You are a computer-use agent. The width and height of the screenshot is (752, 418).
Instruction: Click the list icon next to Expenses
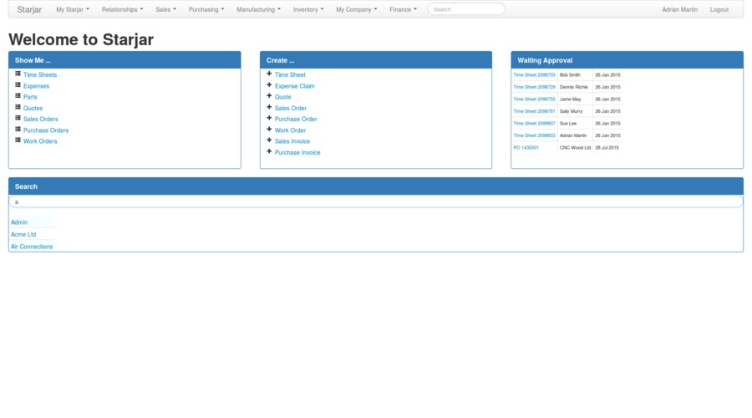[x=18, y=85]
